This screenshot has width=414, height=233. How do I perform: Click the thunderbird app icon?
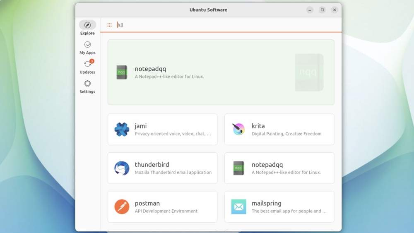122,168
